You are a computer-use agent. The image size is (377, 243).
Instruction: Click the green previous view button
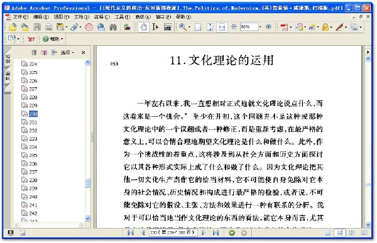coord(232,233)
